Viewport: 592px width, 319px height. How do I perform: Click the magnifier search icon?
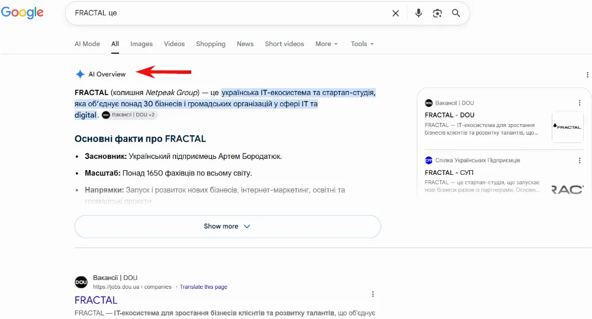(456, 13)
